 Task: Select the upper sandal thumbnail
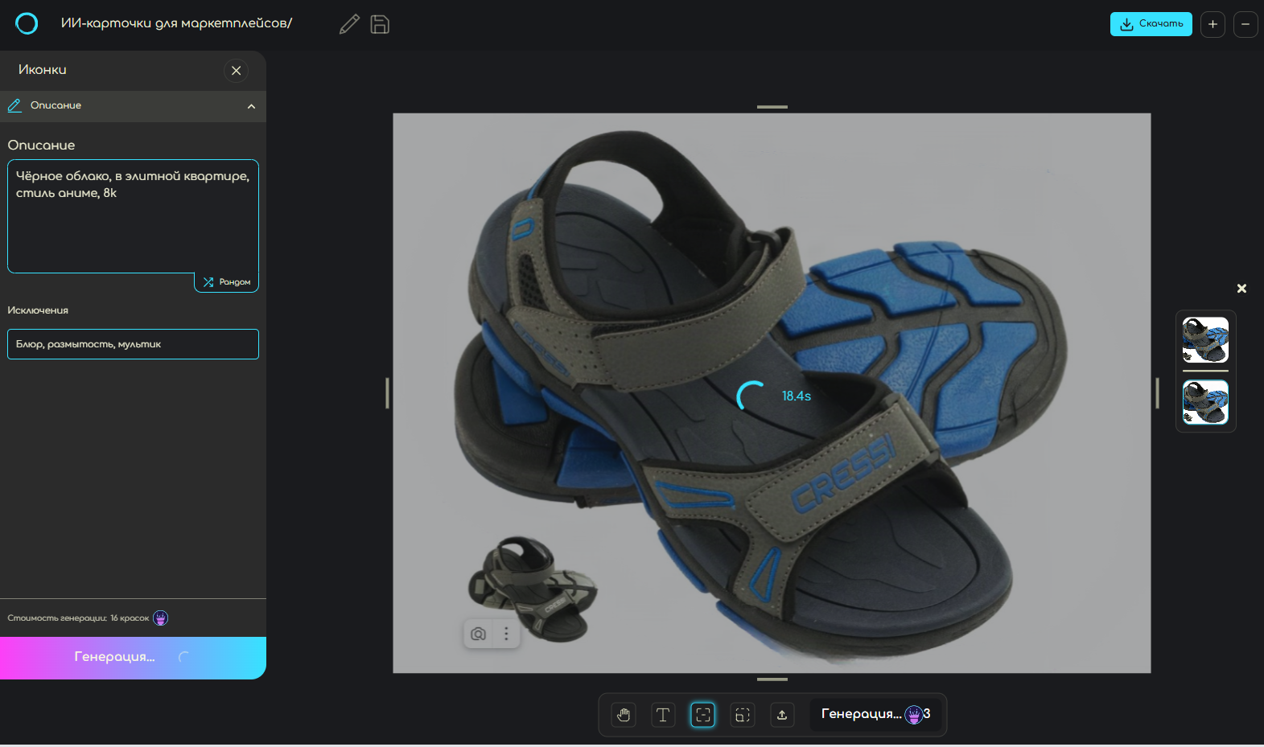[1205, 340]
